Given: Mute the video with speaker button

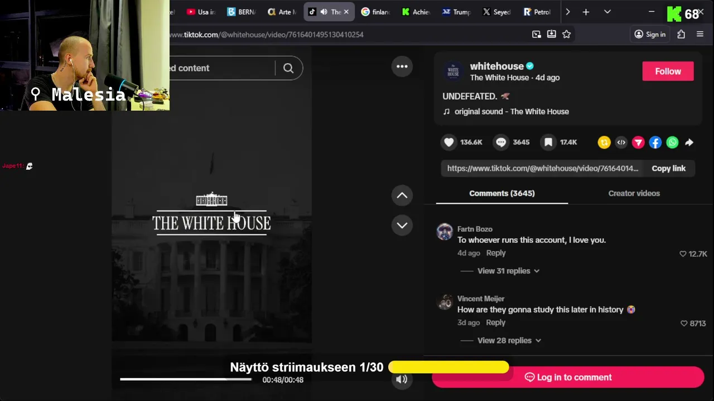Looking at the screenshot, I should pyautogui.click(x=402, y=379).
